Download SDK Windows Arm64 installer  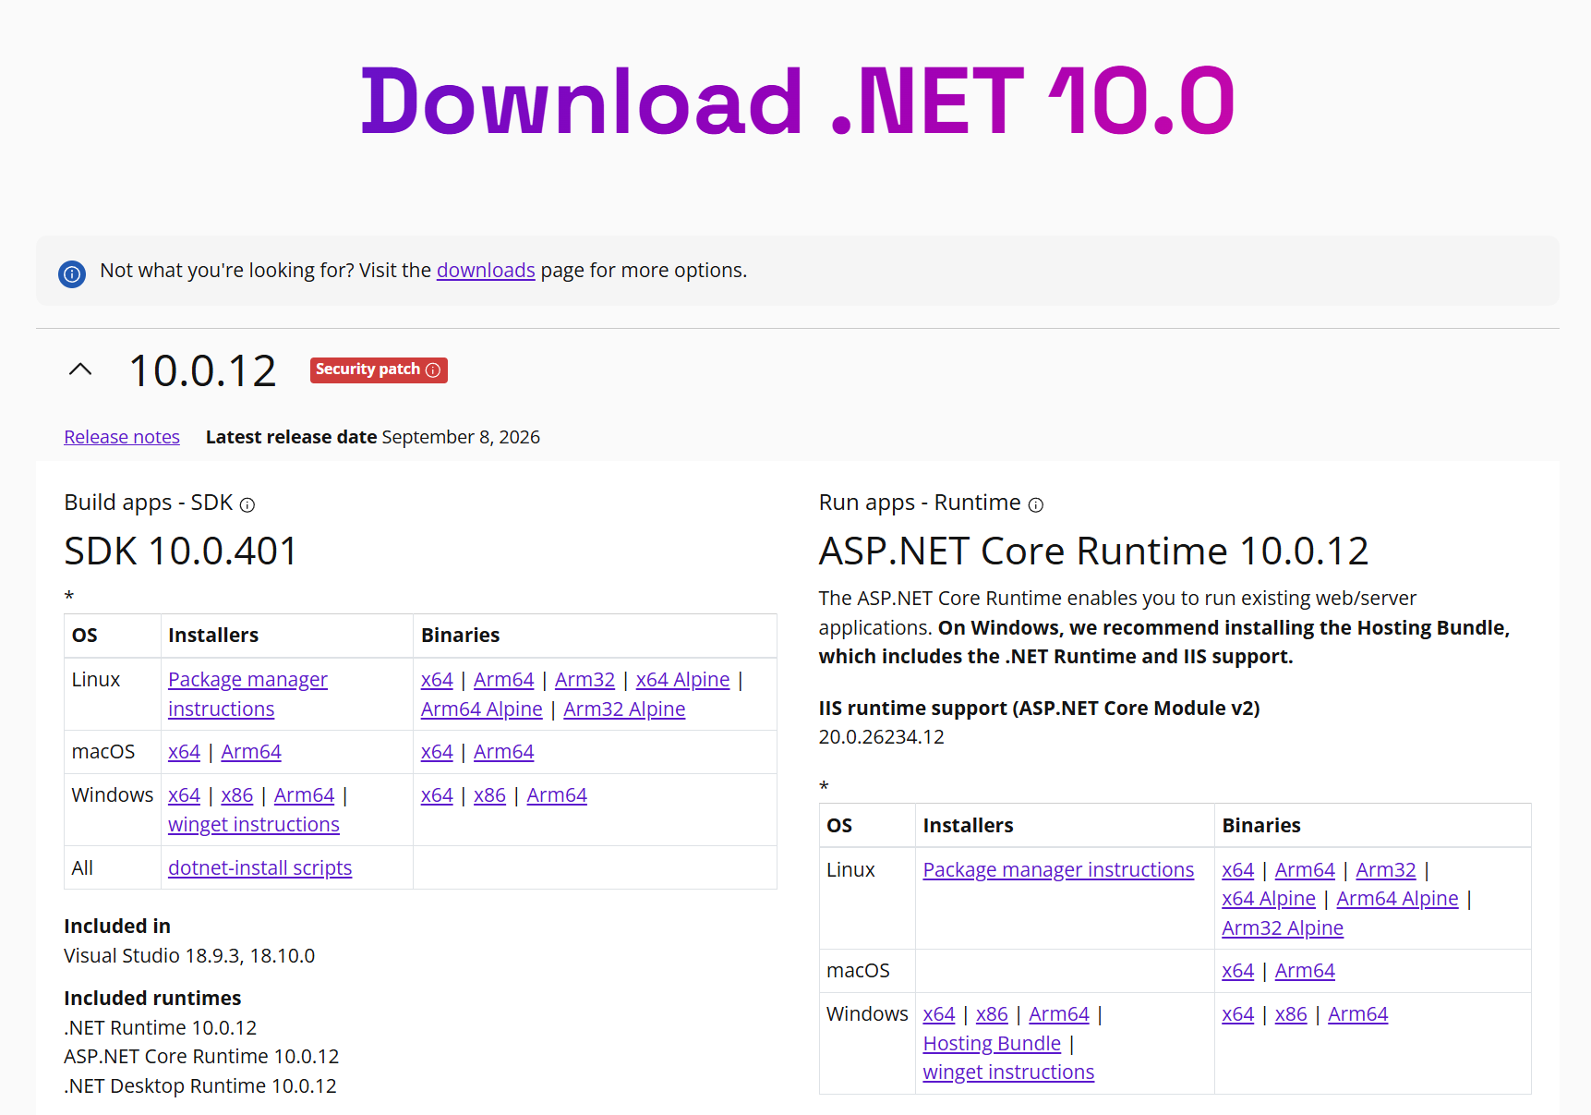305,795
